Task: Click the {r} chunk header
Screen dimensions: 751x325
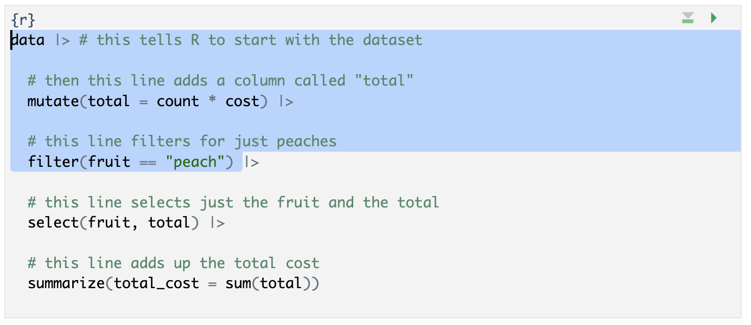Action: click(23, 21)
